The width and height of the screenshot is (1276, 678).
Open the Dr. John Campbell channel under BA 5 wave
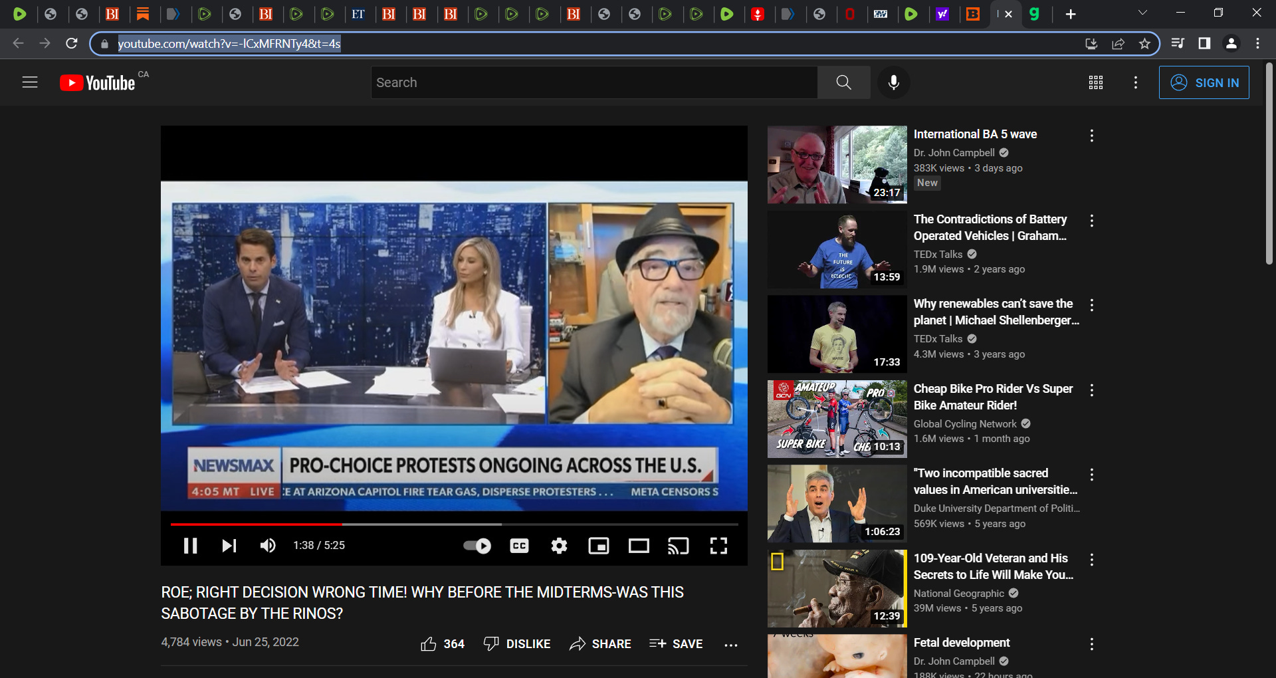(954, 153)
